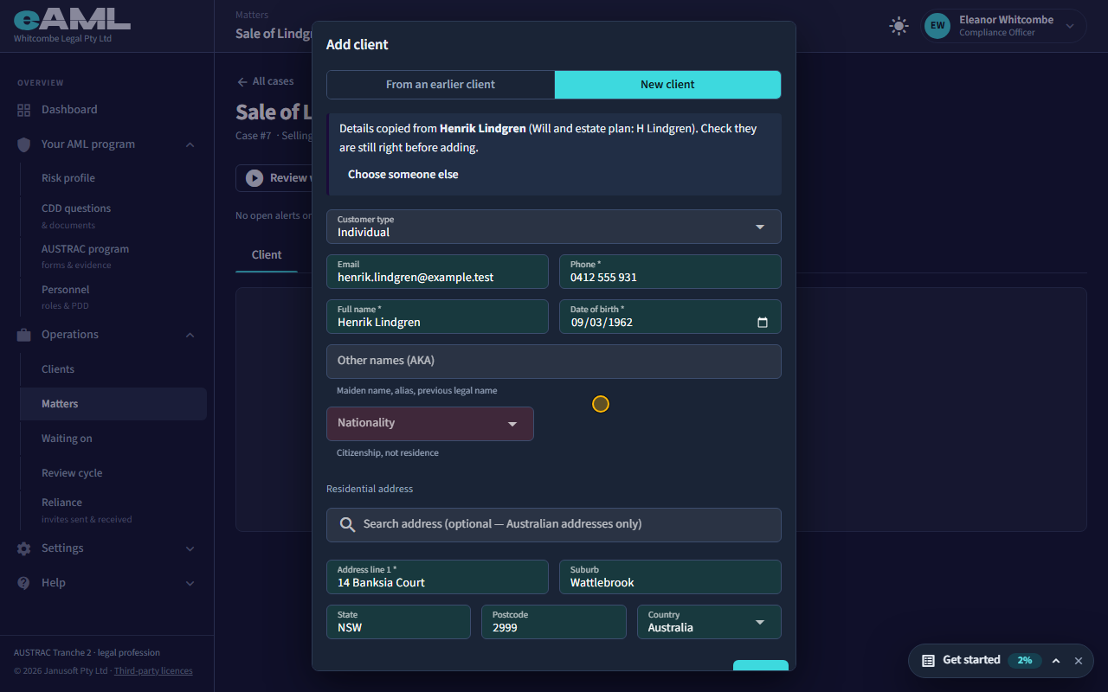Click the shield icon beside Your AML program
Screen dimensions: 1108x692
pos(23,144)
